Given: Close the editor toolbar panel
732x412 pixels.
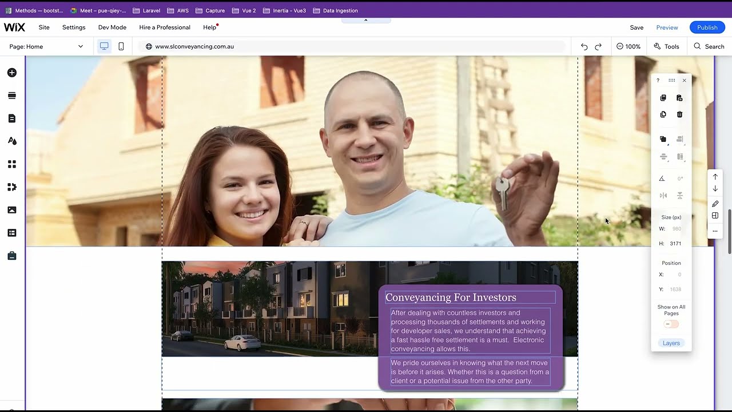Looking at the screenshot, I should point(684,80).
